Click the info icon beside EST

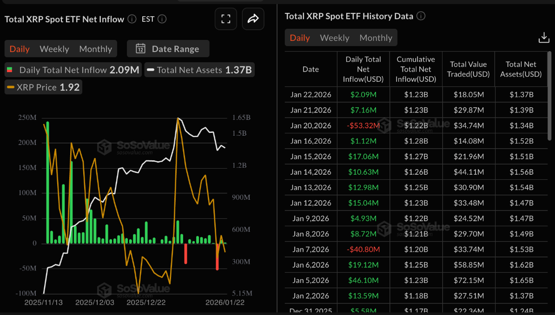pos(161,19)
